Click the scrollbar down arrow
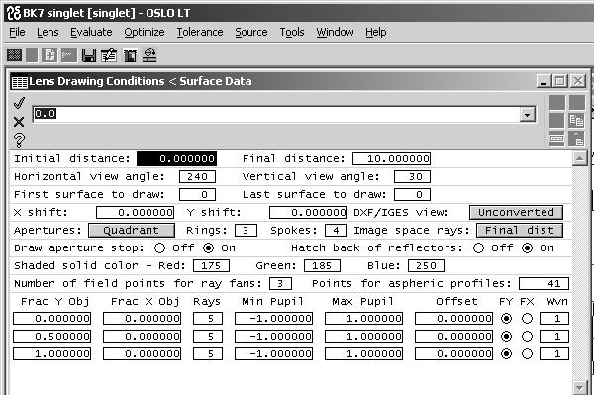The width and height of the screenshot is (594, 395). [x=579, y=388]
